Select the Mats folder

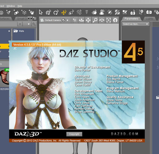(x=19, y=31)
